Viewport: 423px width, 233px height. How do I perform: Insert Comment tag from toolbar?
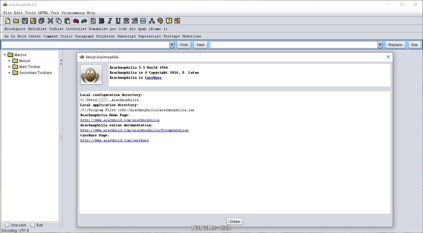[51, 36]
